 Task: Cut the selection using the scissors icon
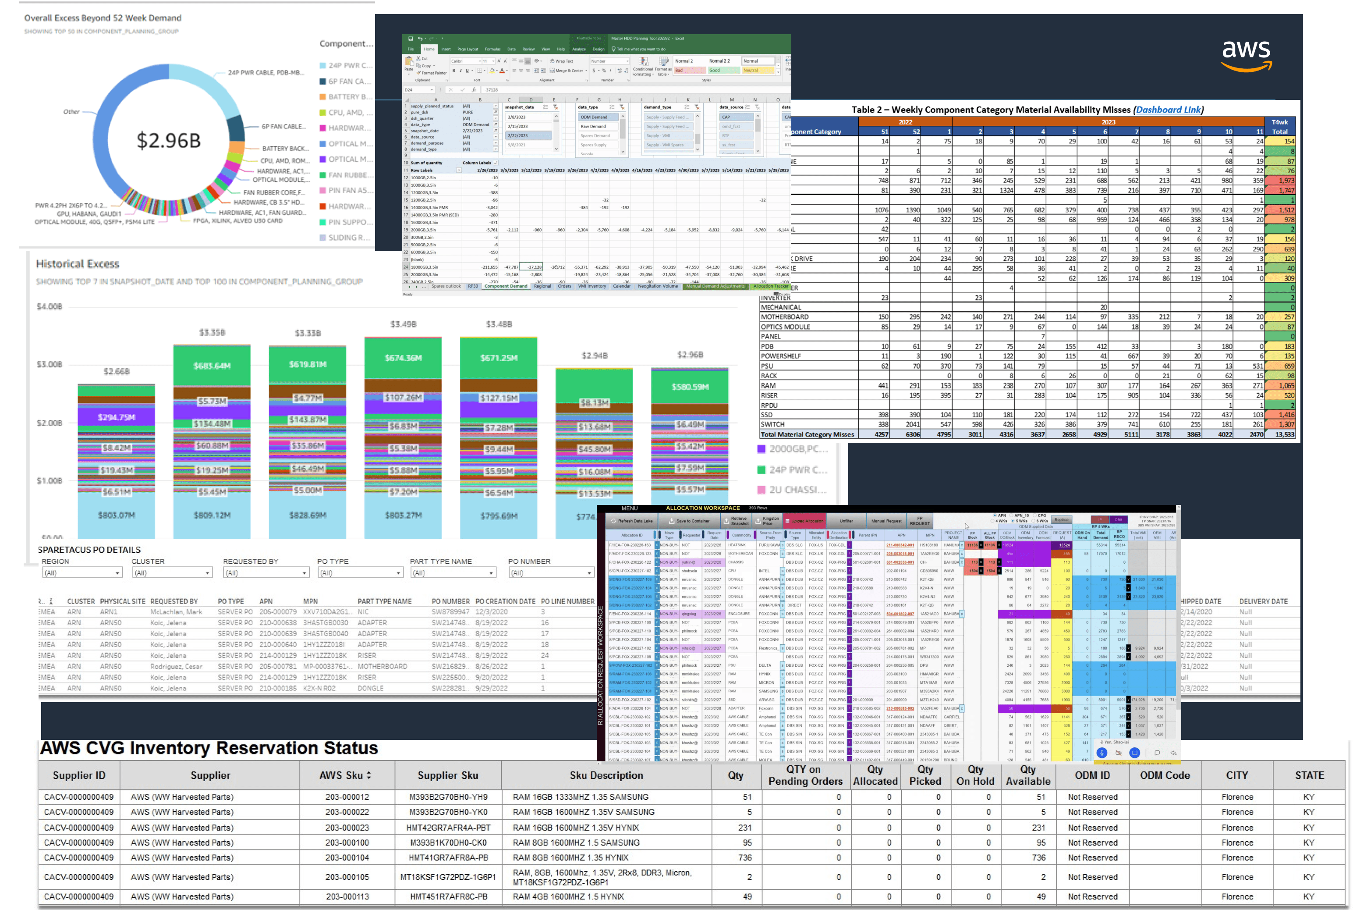point(418,59)
